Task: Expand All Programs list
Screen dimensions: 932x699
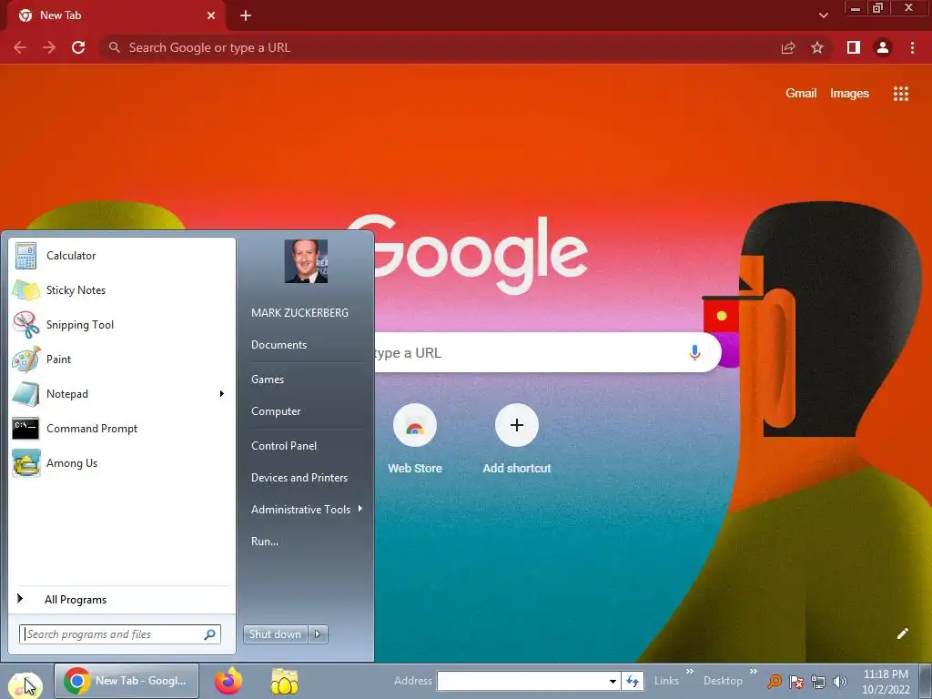Action: point(121,599)
